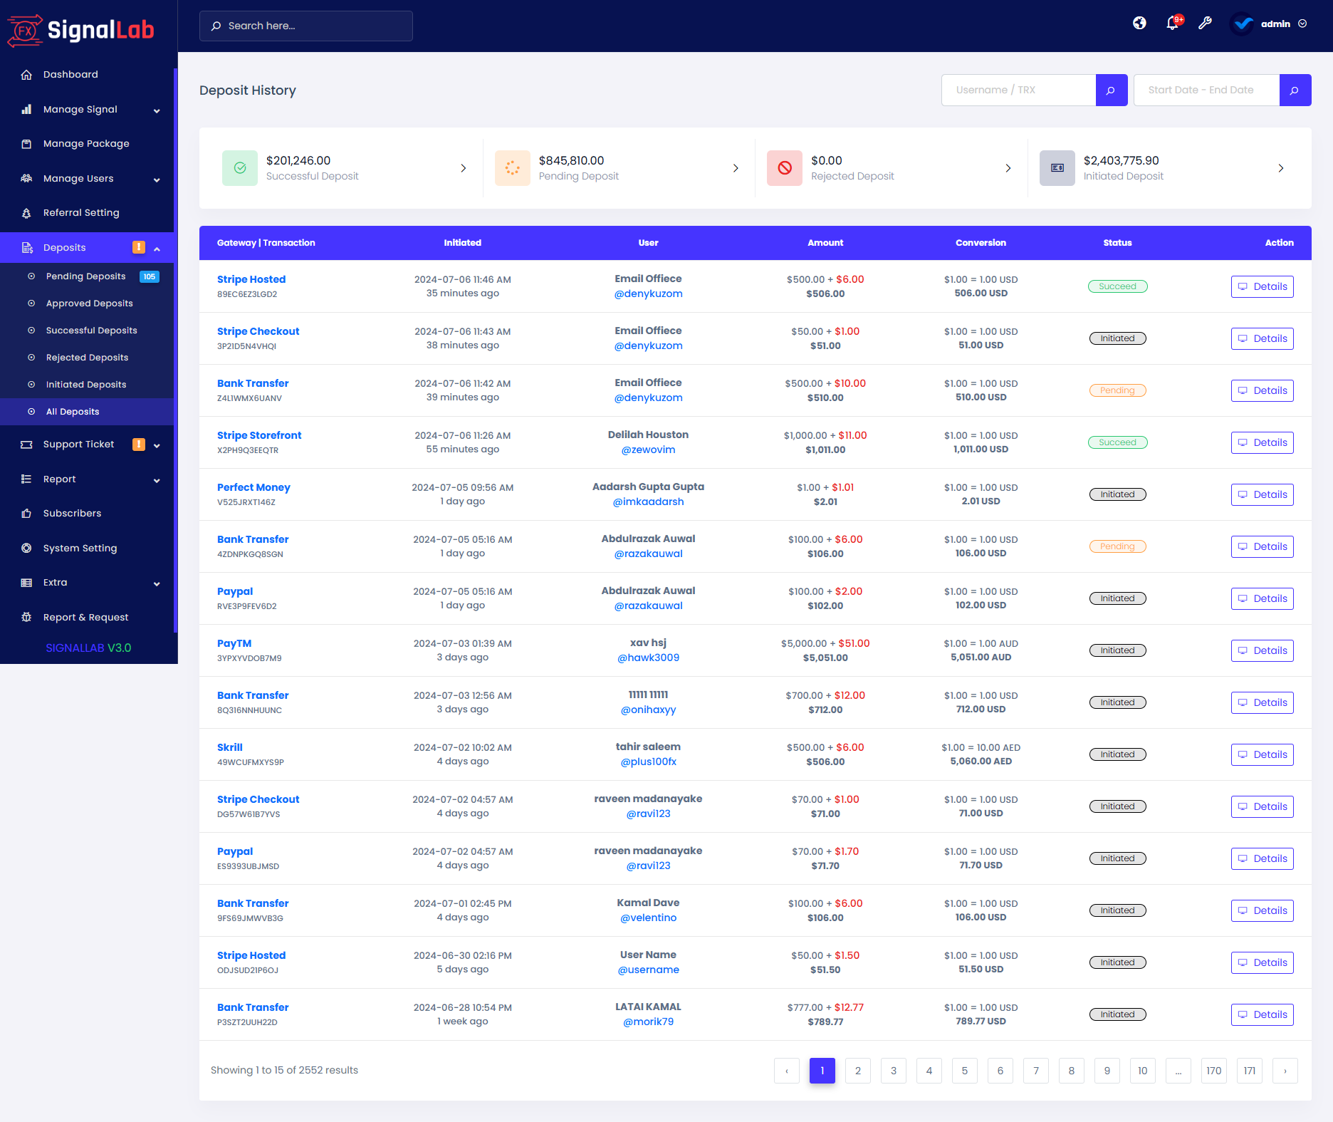The height and width of the screenshot is (1122, 1333).
Task: Expand the Manage Users menu
Action: [x=78, y=178]
